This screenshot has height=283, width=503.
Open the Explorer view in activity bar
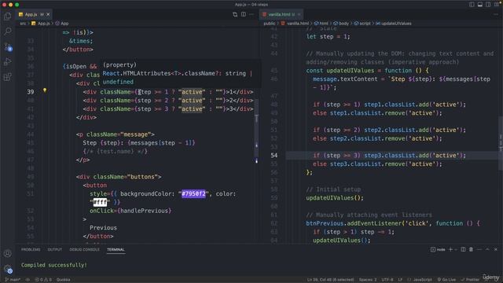(x=7, y=16)
